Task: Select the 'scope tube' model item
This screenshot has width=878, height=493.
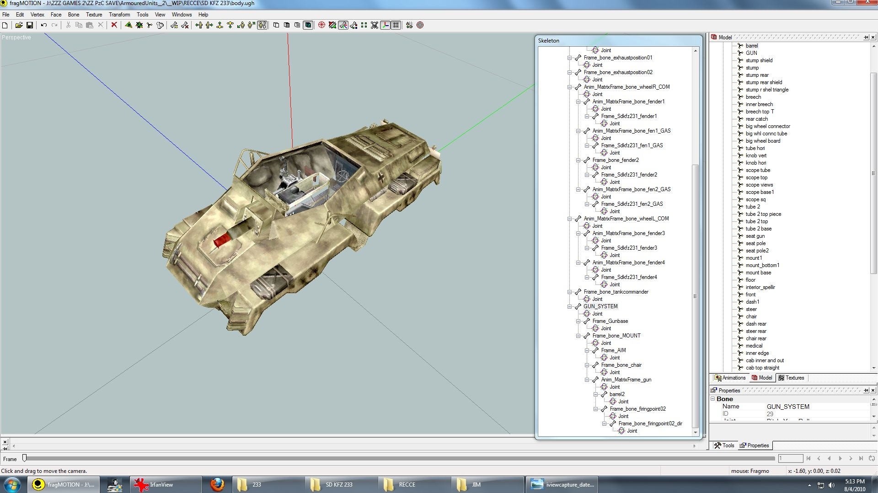Action: click(758, 170)
